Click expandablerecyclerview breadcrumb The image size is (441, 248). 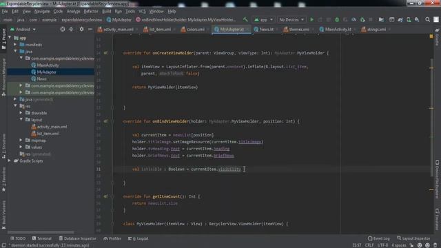coord(81,20)
